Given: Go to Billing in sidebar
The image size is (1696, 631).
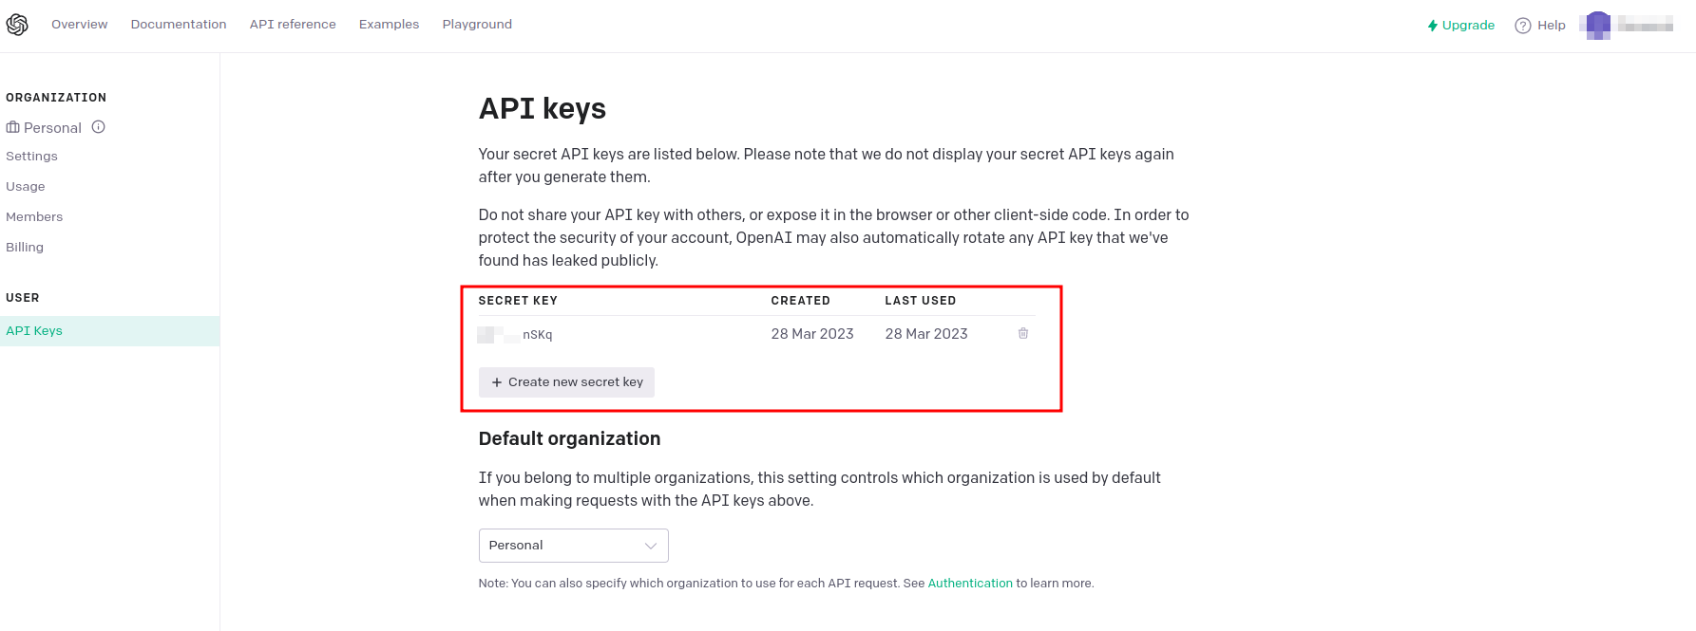Looking at the screenshot, I should click(25, 248).
